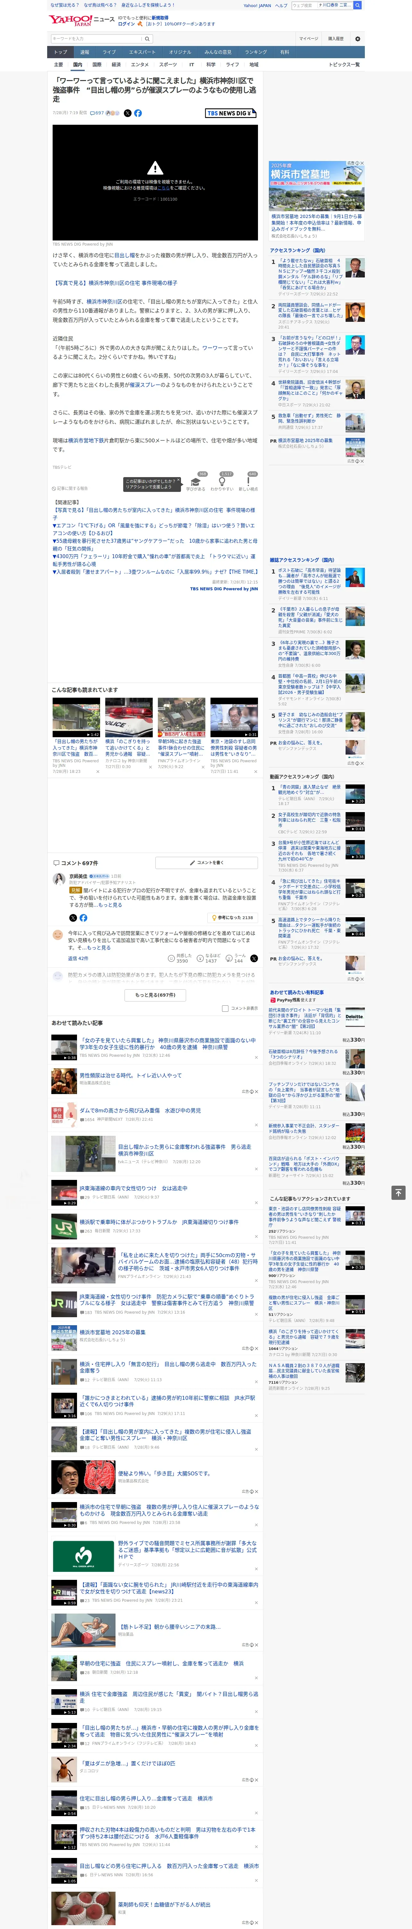Screen dimensions: 412x1929
Task: Click the わかりやすい reaction icon
Action: click(222, 482)
